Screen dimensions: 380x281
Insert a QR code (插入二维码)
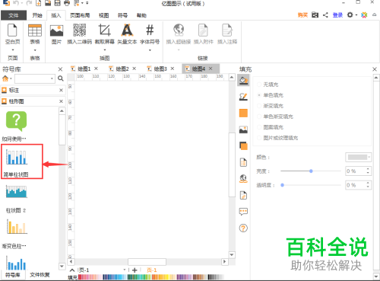(79, 34)
